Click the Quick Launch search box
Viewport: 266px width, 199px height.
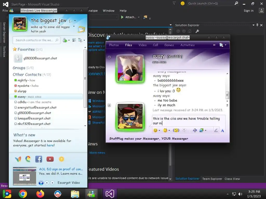[x=212, y=3]
